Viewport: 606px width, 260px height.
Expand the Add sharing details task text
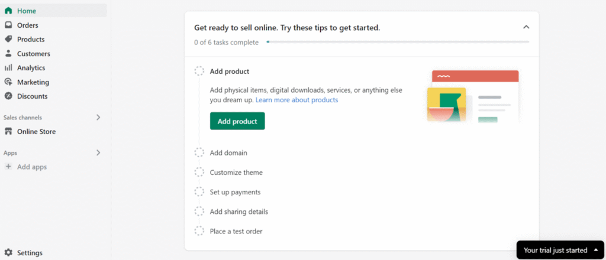tap(239, 212)
